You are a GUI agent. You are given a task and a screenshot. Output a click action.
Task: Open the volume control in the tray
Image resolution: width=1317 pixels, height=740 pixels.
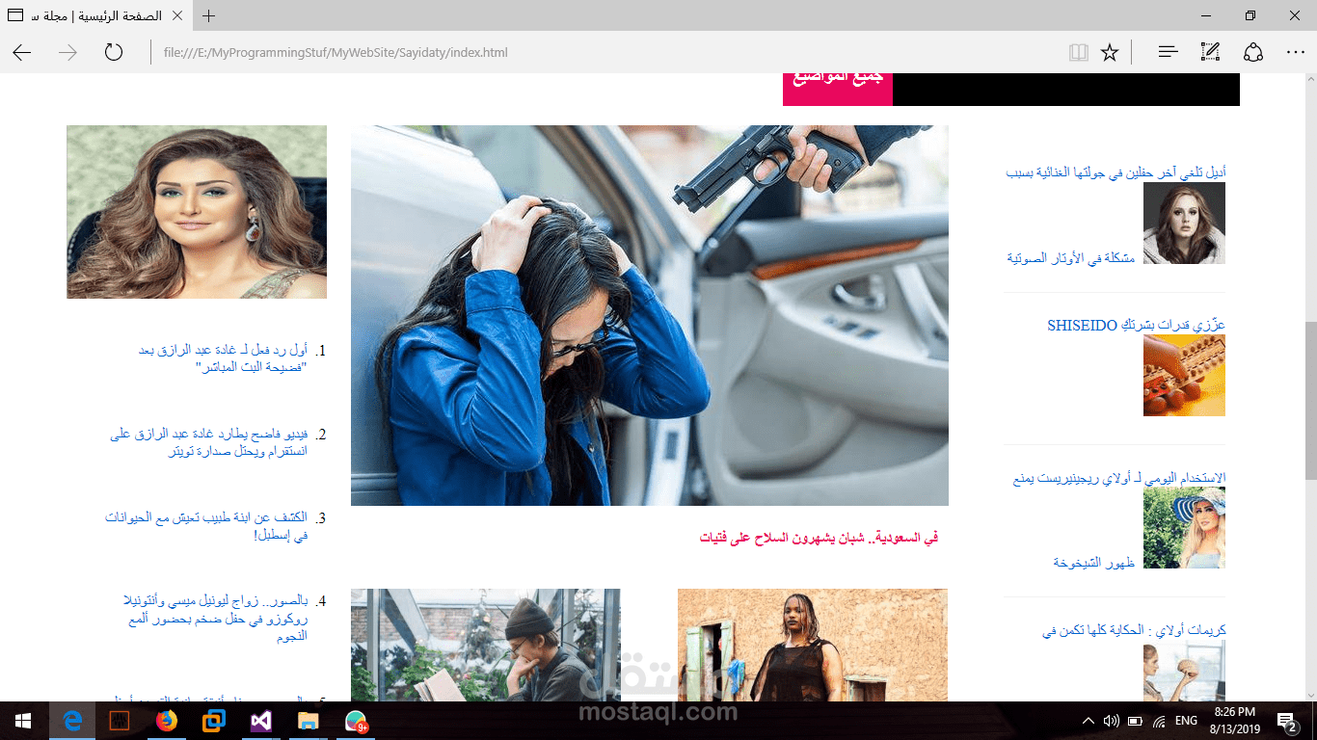pyautogui.click(x=1111, y=721)
